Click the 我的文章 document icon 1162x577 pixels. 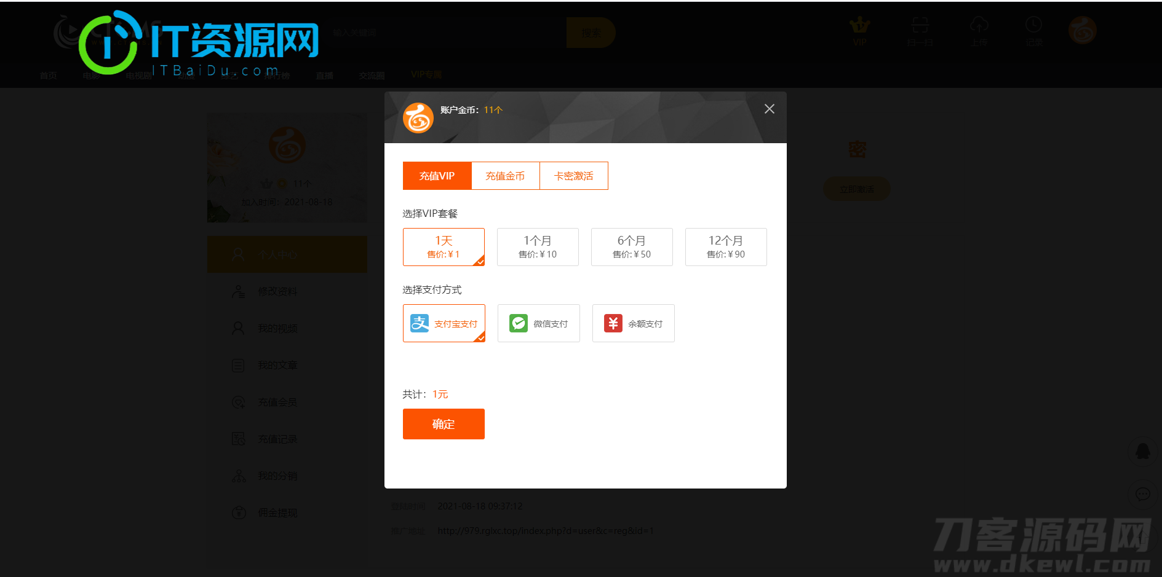pyautogui.click(x=239, y=365)
